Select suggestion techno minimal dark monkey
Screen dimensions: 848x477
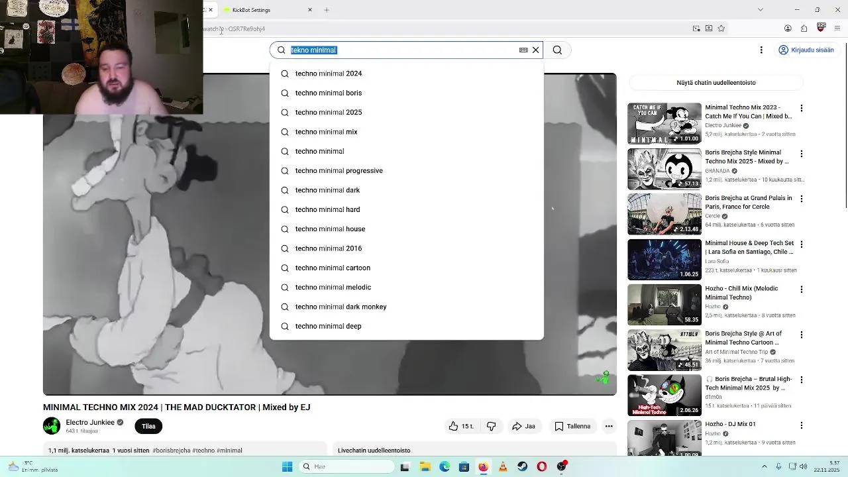(407, 307)
